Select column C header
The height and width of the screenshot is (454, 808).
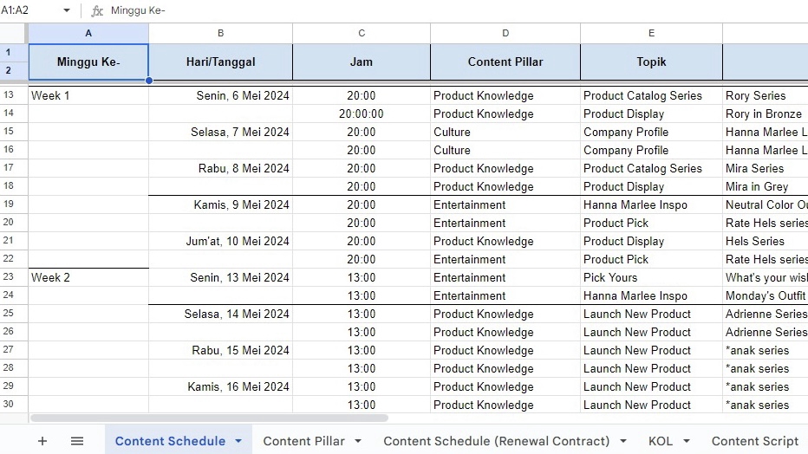pyautogui.click(x=362, y=34)
